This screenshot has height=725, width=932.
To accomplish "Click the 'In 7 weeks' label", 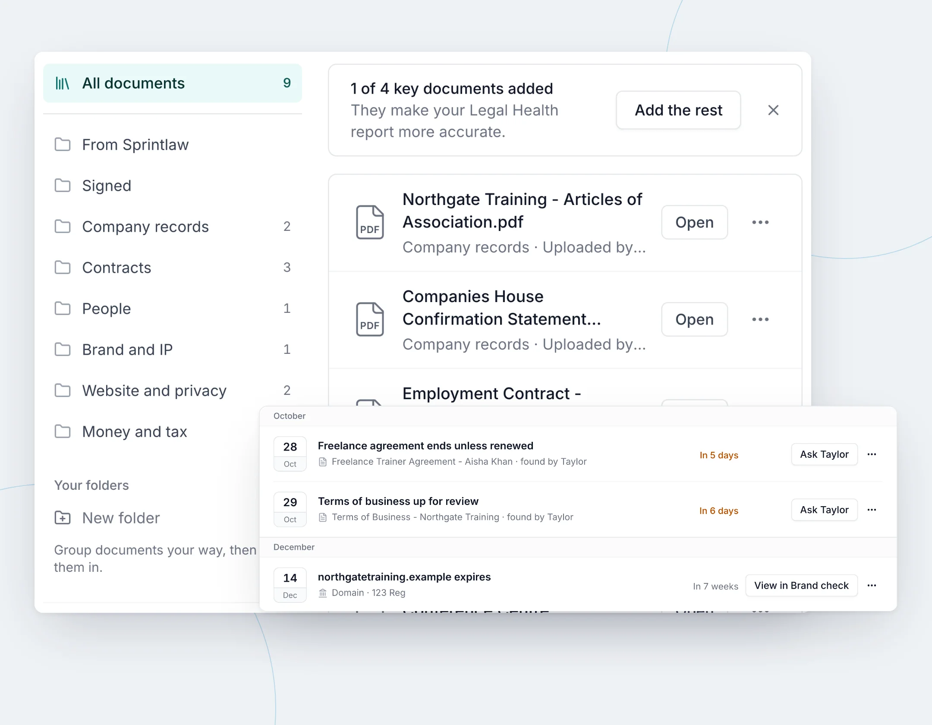I will (715, 586).
